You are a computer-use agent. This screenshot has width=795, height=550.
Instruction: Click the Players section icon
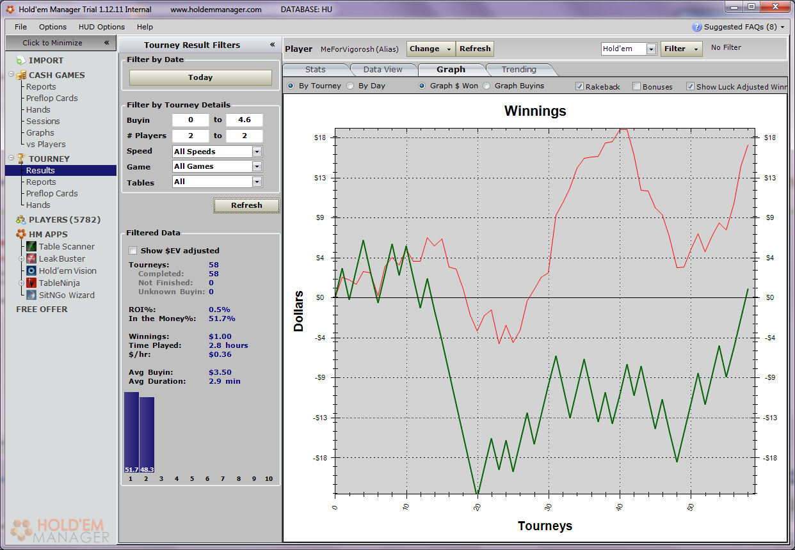click(20, 219)
